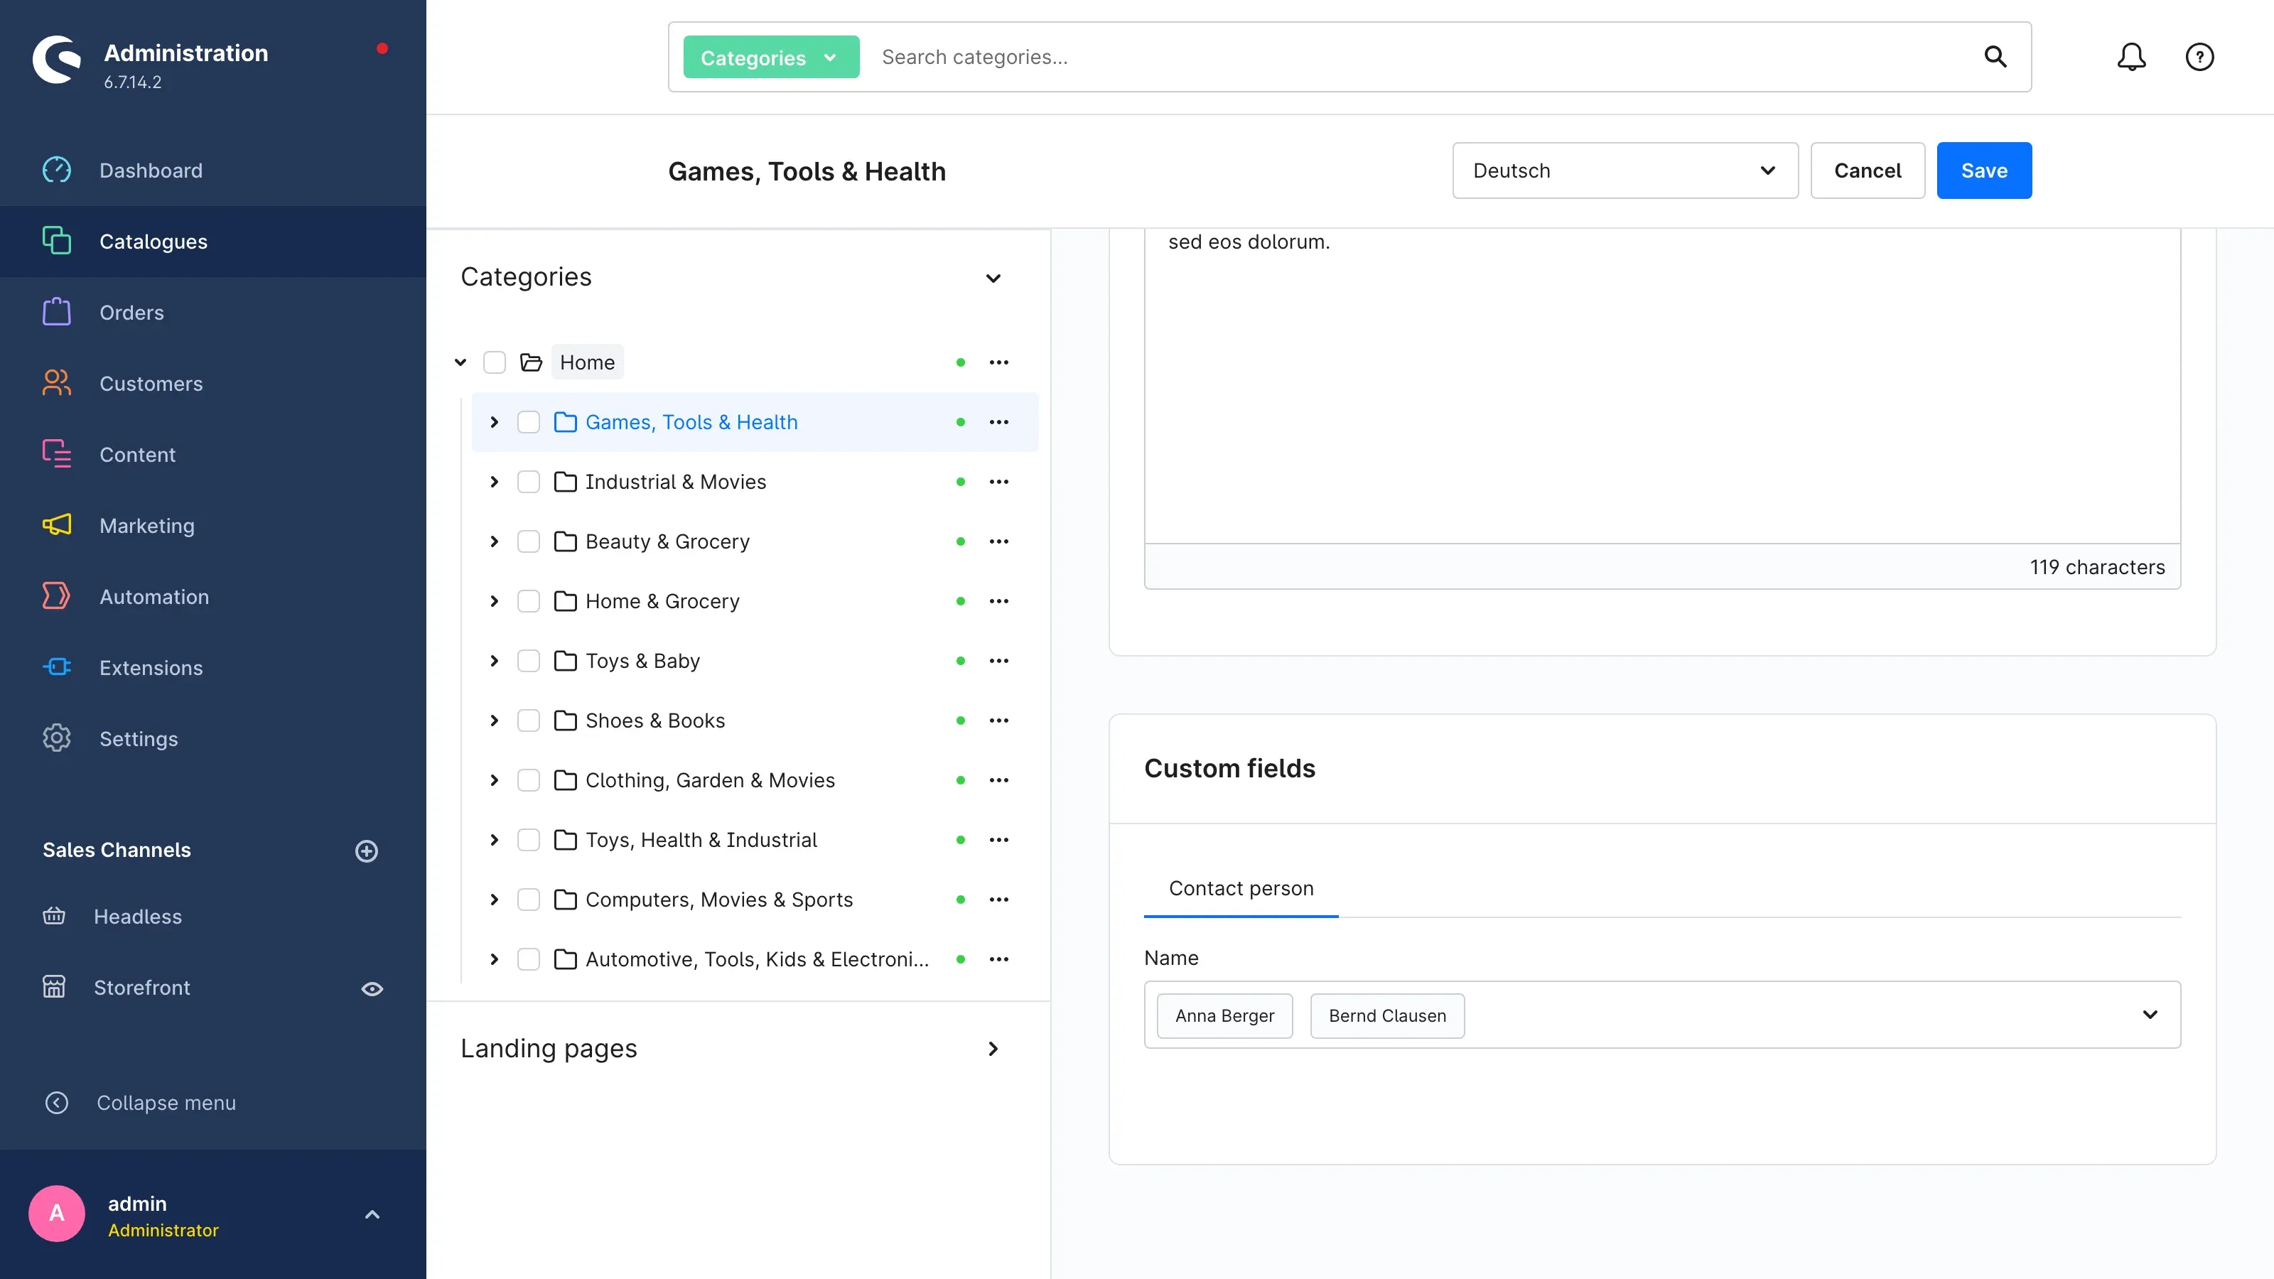Open the Dashboard icon in sidebar

click(57, 170)
